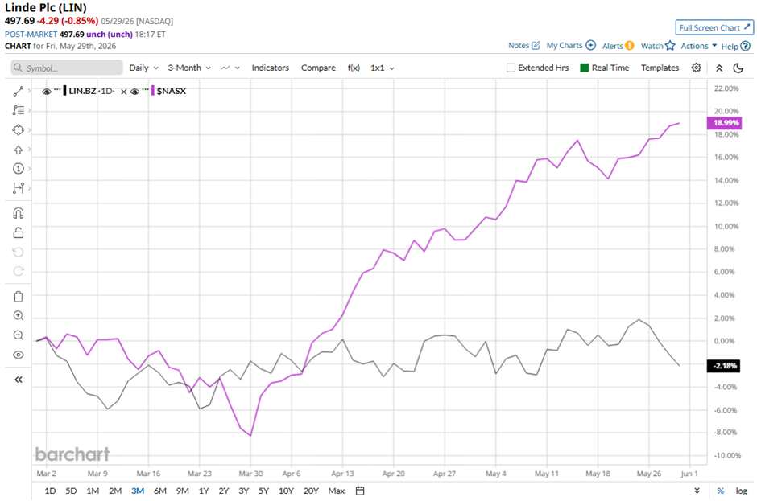The width and height of the screenshot is (757, 501).
Task: Collapse the chart header panel
Action: pyautogui.click(x=719, y=68)
